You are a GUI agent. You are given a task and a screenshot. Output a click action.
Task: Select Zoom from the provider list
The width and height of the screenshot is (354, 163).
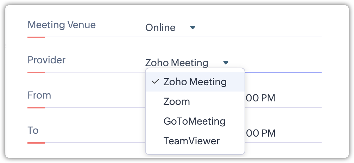click(x=177, y=101)
